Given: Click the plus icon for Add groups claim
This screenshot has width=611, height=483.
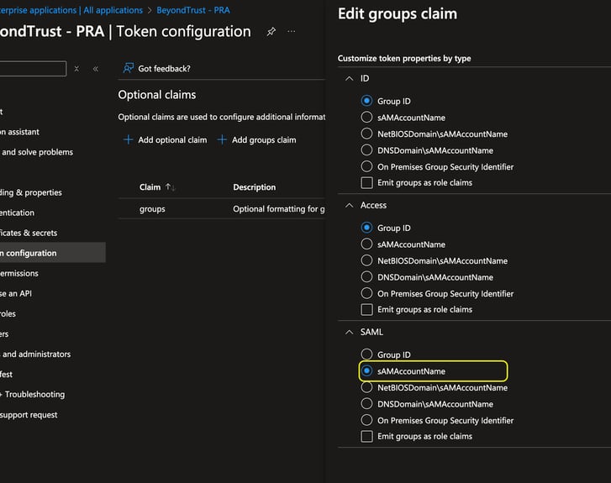Looking at the screenshot, I should pyautogui.click(x=222, y=139).
